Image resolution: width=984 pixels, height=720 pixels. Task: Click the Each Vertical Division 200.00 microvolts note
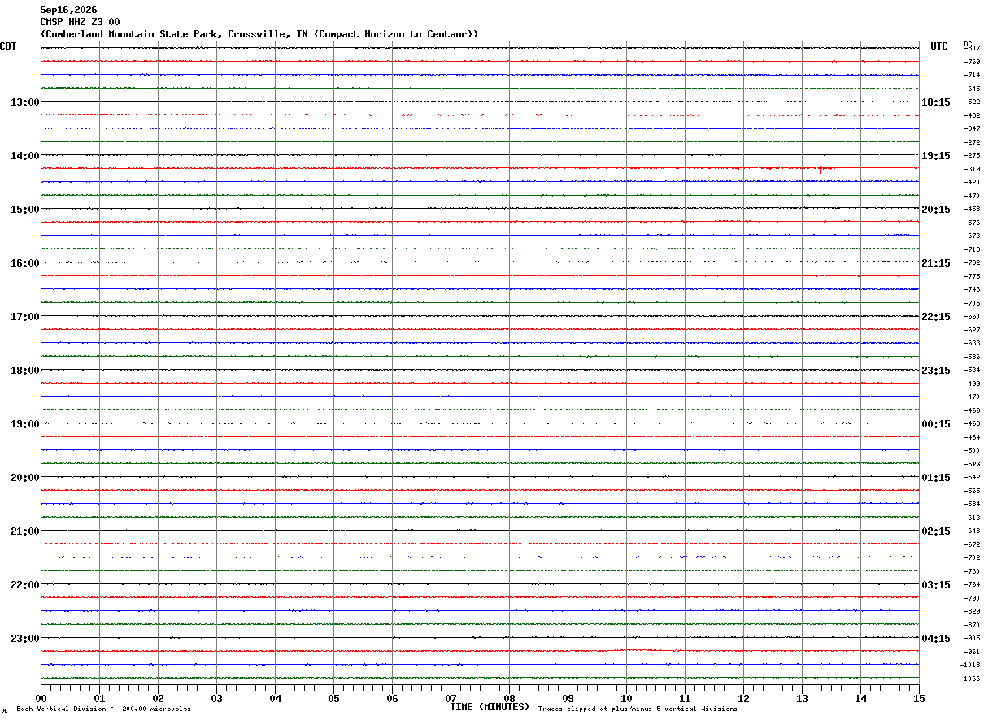pyautogui.click(x=103, y=709)
